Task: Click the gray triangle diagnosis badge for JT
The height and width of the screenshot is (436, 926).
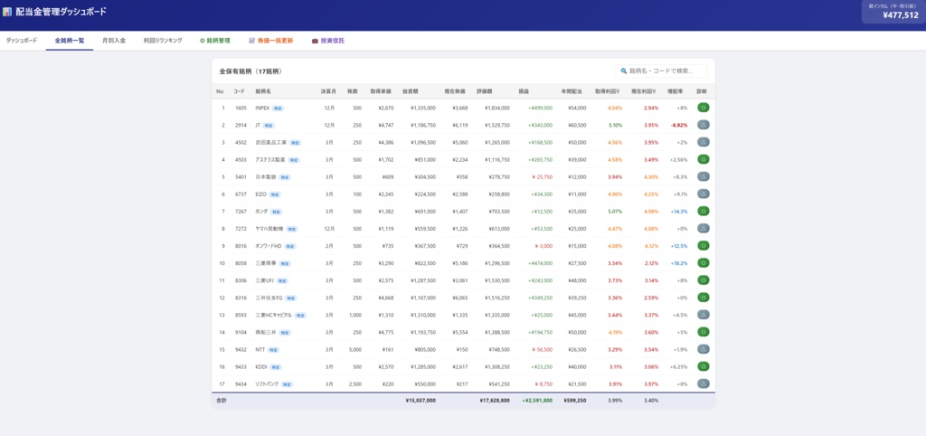Action: coord(703,125)
